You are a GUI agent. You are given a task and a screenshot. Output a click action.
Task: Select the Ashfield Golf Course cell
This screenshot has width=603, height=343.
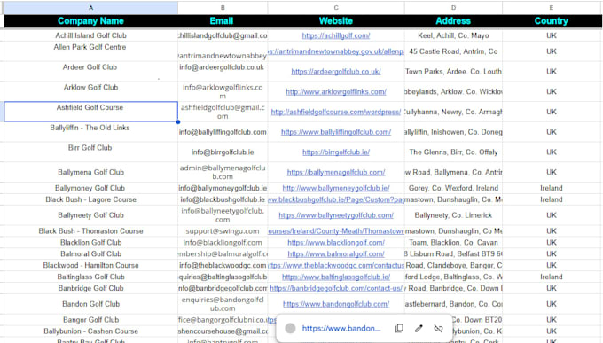click(x=90, y=112)
